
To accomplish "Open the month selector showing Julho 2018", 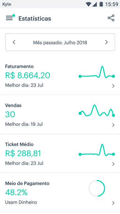I will 60,42.
